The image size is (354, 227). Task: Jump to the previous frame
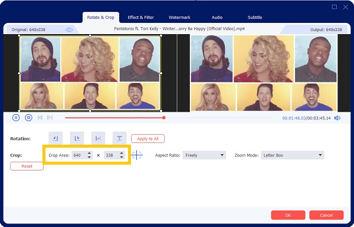(x=40, y=118)
